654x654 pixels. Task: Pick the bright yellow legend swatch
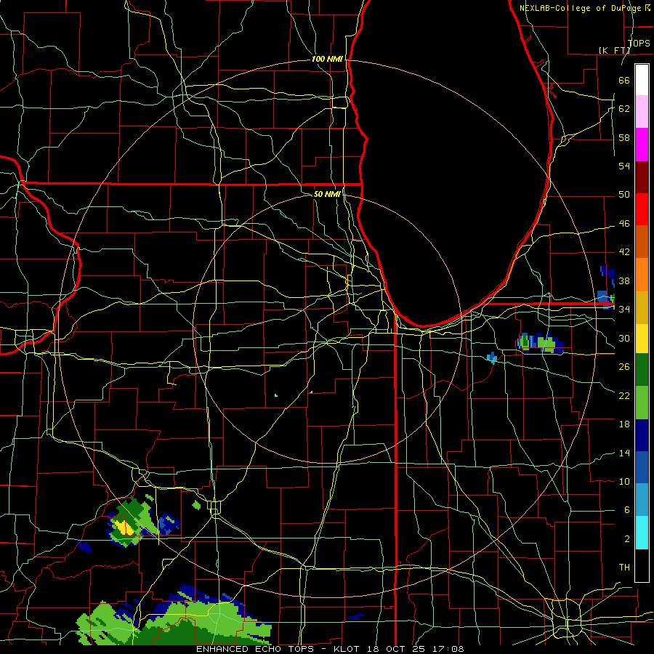pos(642,339)
